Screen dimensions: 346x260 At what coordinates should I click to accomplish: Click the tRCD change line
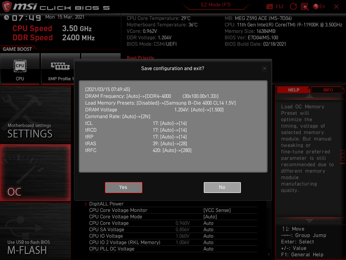136,130
